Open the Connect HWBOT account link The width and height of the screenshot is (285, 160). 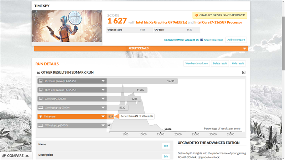tap(180, 40)
